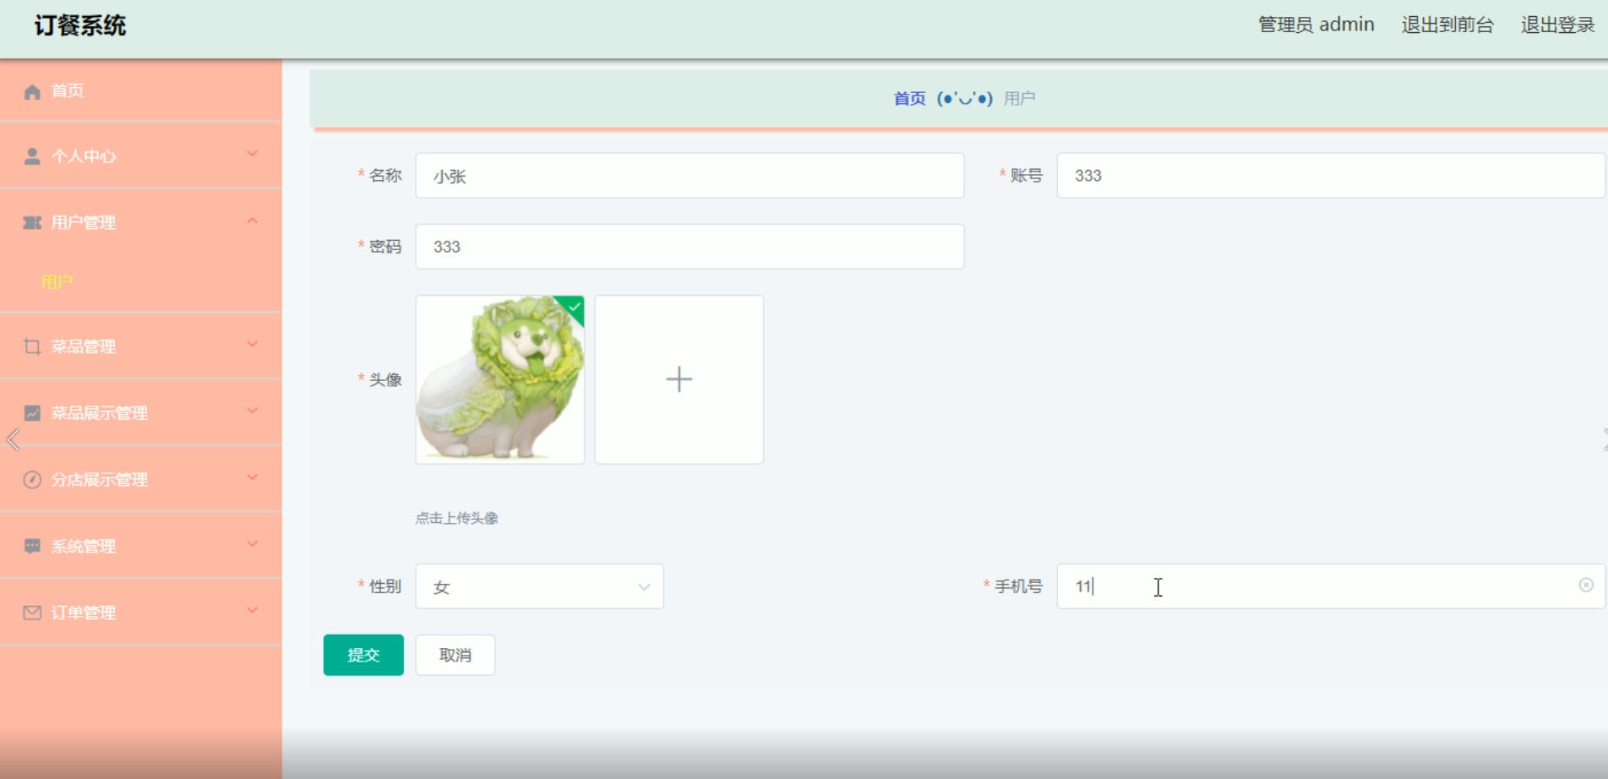The width and height of the screenshot is (1608, 779).
Task: Click the plus tile to add a new avatar
Action: (x=679, y=379)
